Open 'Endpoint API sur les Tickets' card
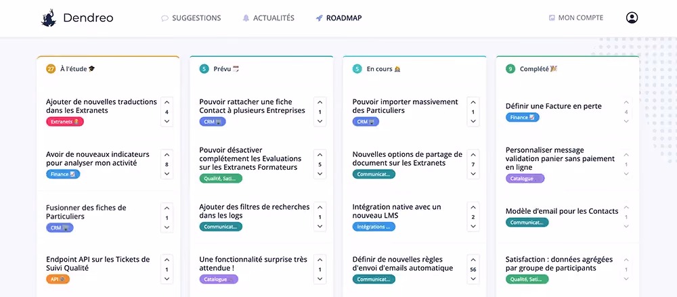 coord(98,264)
